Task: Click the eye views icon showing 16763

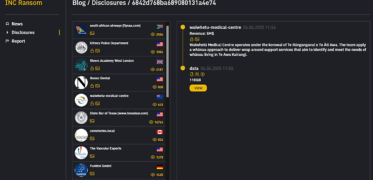Action: tap(151, 122)
